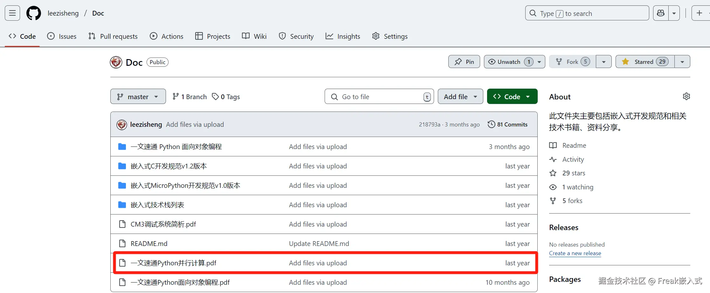Viewport: 710px width, 293px height.
Task: Open the Insights tab
Action: click(x=343, y=36)
